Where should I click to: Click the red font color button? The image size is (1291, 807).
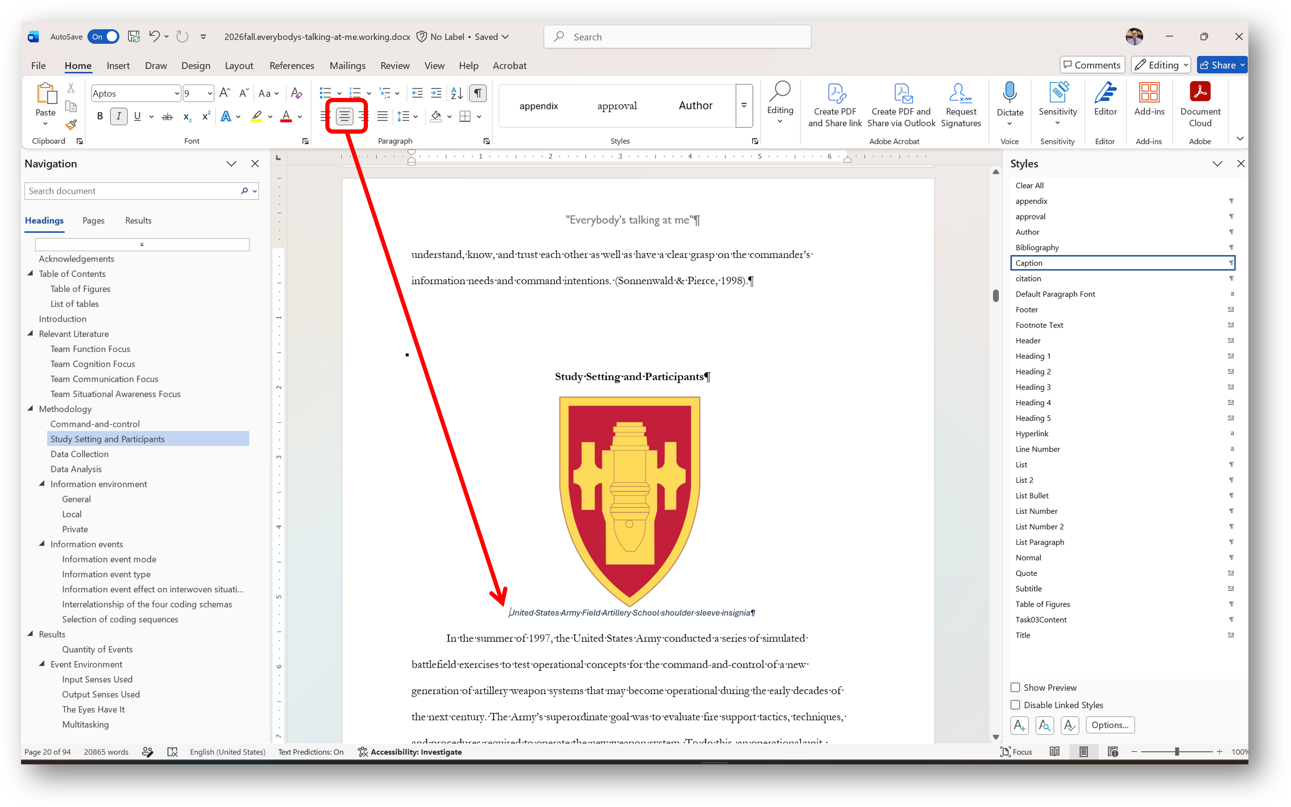point(286,116)
